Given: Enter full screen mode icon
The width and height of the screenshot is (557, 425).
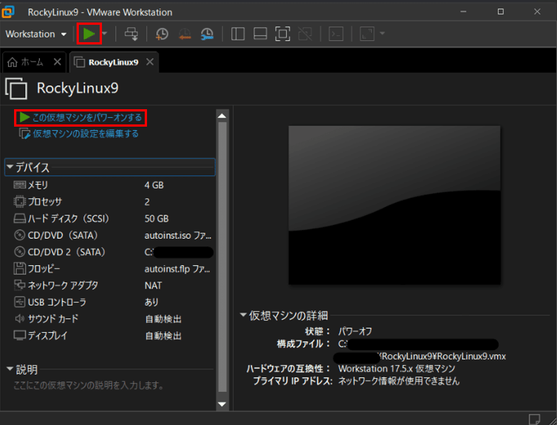Looking at the screenshot, I should click(282, 34).
